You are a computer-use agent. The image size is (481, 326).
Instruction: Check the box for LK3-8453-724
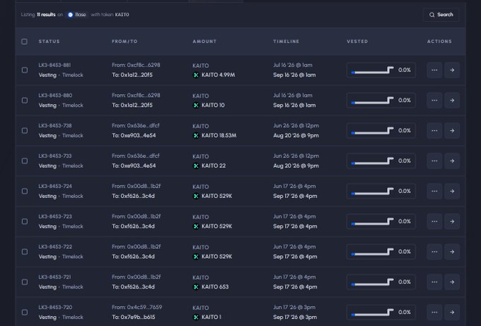(25, 191)
